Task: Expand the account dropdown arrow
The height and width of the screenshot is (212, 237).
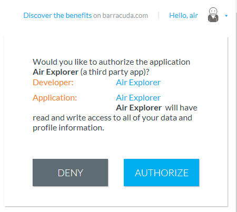Action: pos(226,16)
